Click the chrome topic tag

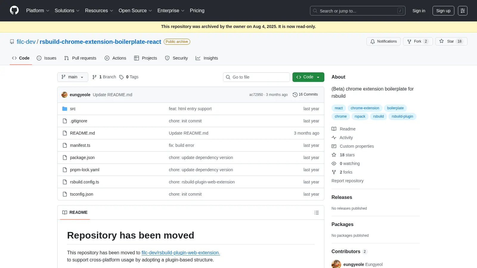(341, 116)
